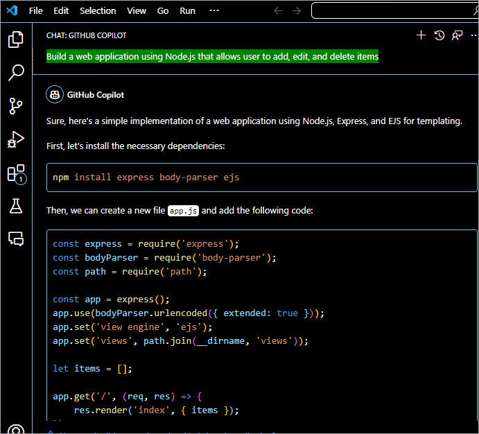Click the highlighted user prompt message
The width and height of the screenshot is (479, 434).
(212, 57)
